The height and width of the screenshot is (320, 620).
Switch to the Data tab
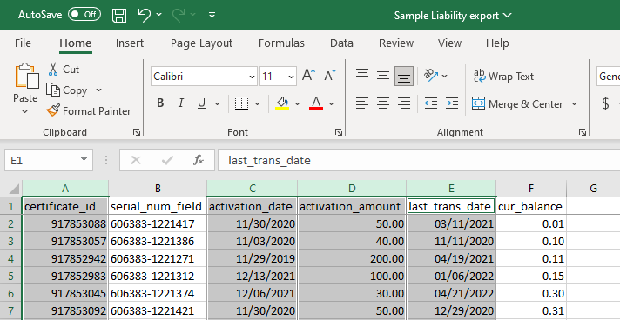341,43
